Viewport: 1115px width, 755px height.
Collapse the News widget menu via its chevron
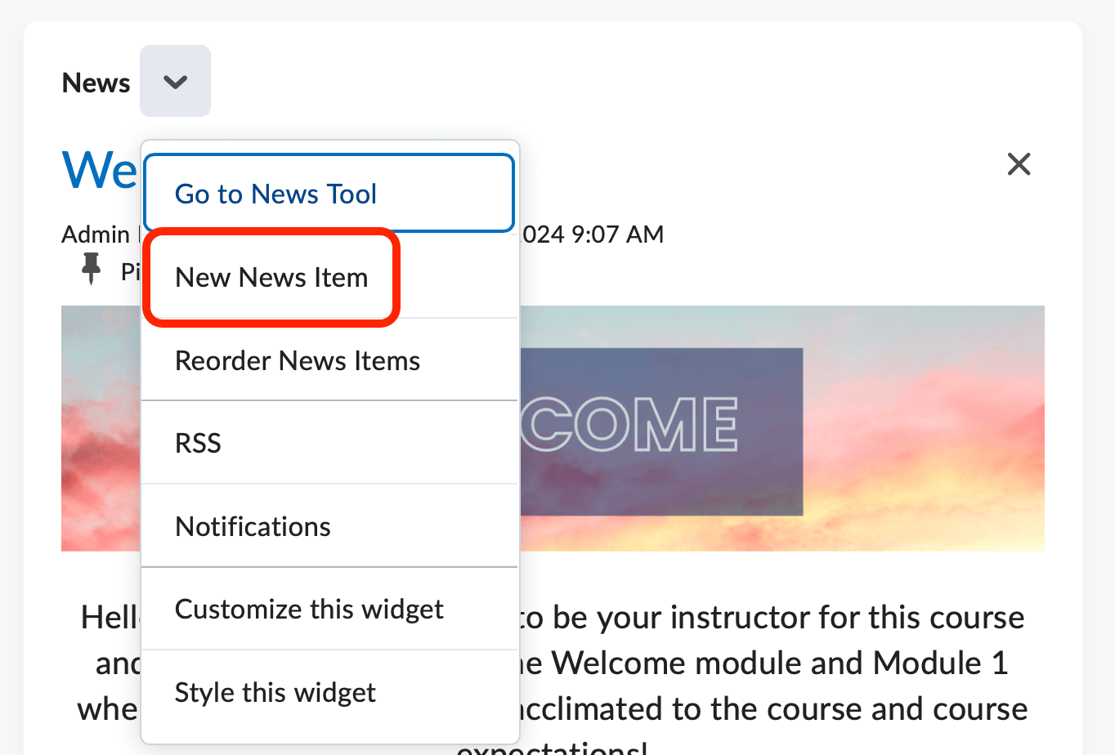pyautogui.click(x=175, y=81)
